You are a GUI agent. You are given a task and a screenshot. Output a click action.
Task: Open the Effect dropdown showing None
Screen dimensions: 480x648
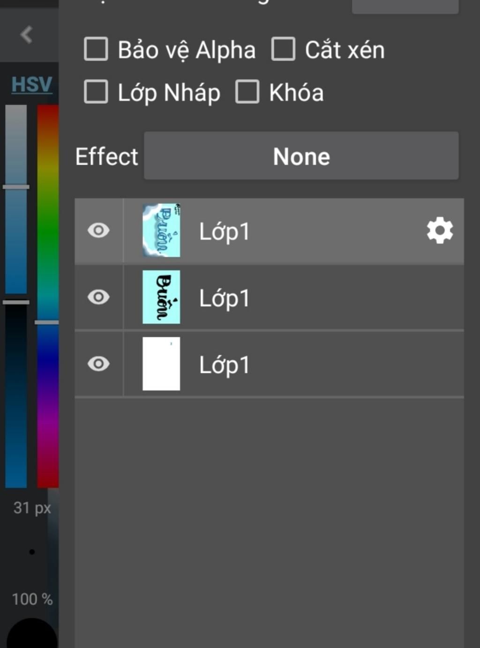[301, 156]
